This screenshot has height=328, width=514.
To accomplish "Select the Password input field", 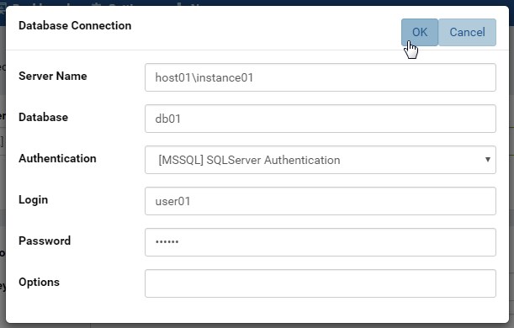I will point(321,242).
